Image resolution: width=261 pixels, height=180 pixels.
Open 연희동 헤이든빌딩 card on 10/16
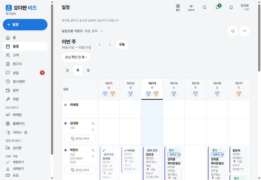pos(217,163)
